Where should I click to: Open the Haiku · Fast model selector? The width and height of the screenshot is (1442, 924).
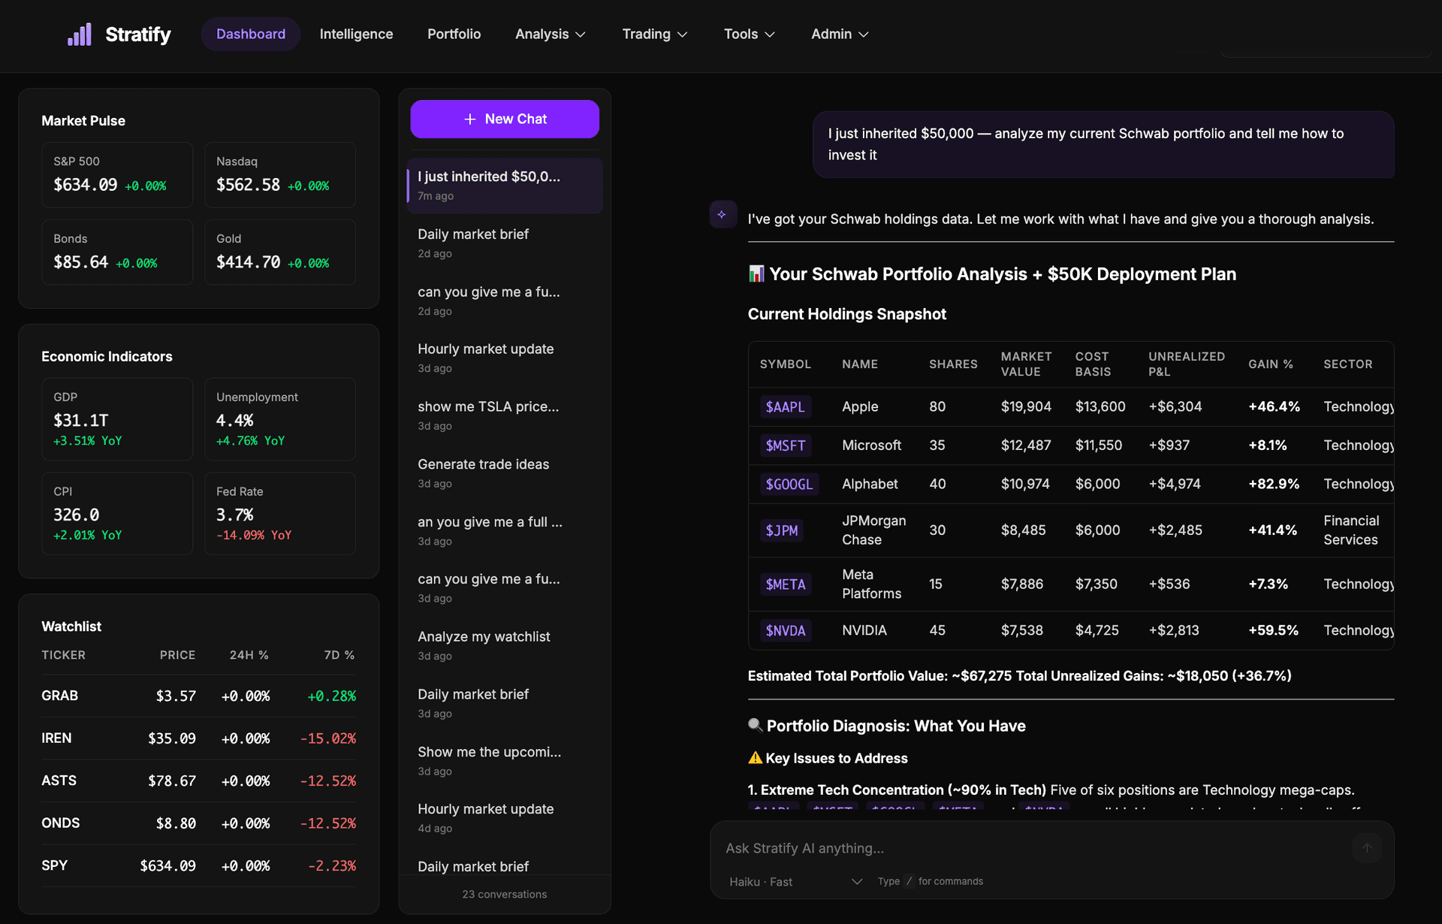pos(793,881)
